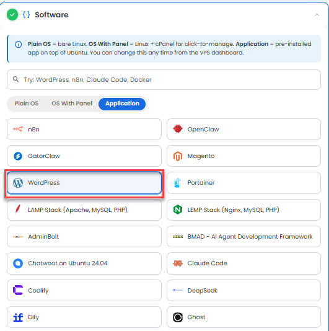Click the LAMP Stack feather icon
The image size is (329, 331).
(x=18, y=210)
